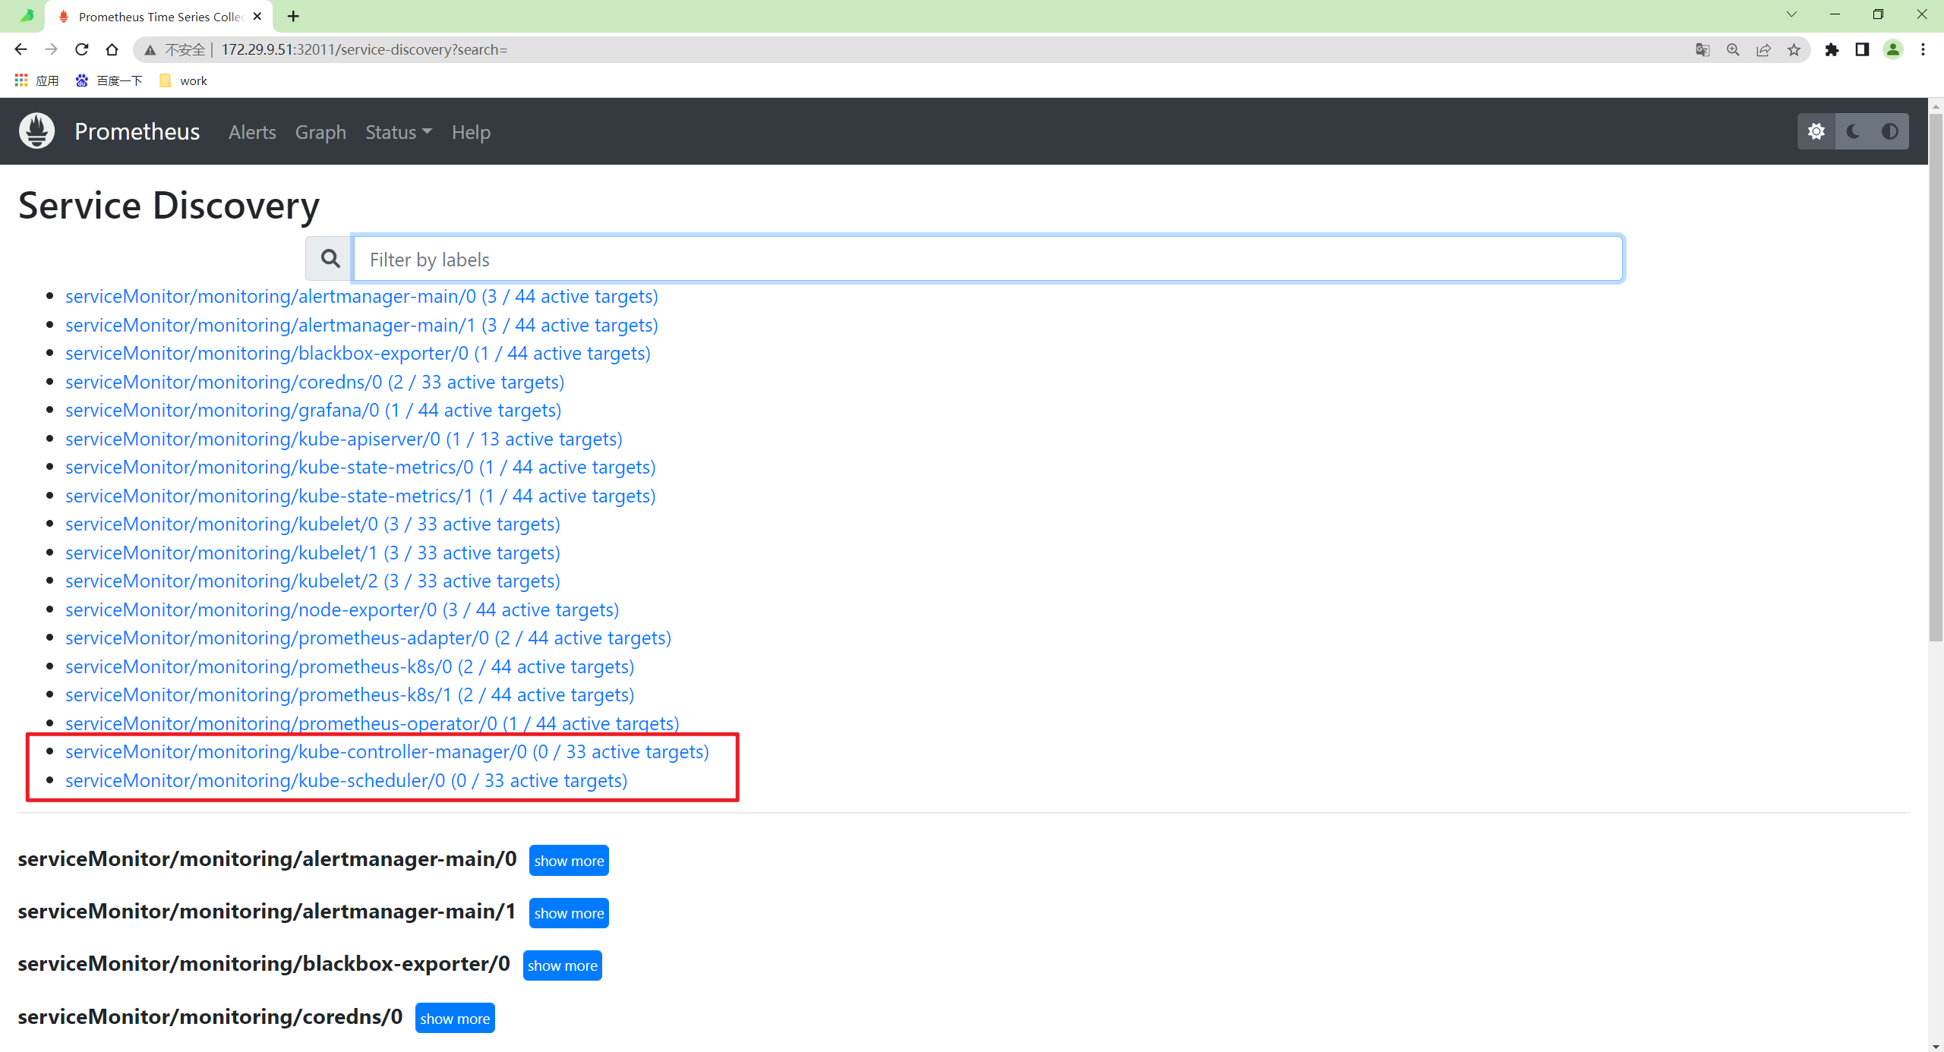The width and height of the screenshot is (1944, 1052).
Task: Jump to the coredns/0 link
Action: click(314, 382)
